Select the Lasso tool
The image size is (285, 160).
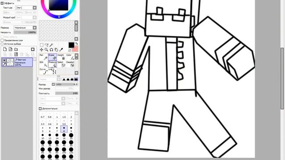(46, 45)
